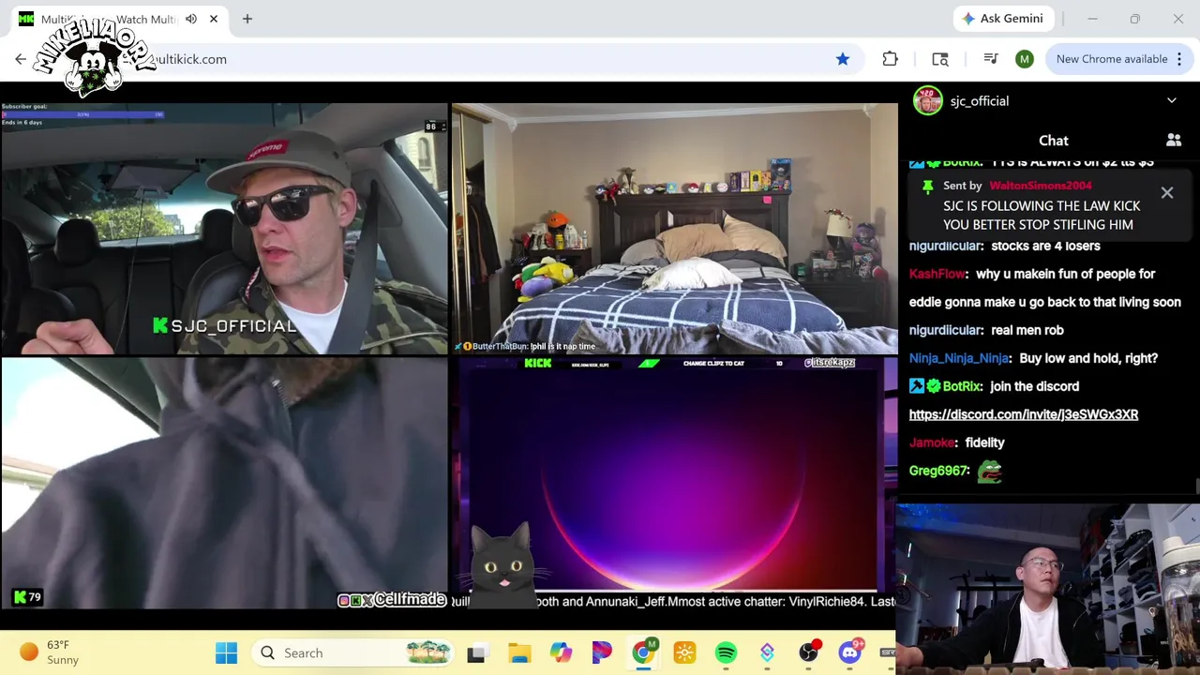The image size is (1200, 675).
Task: Click the Chat header label
Action: pyautogui.click(x=1054, y=141)
